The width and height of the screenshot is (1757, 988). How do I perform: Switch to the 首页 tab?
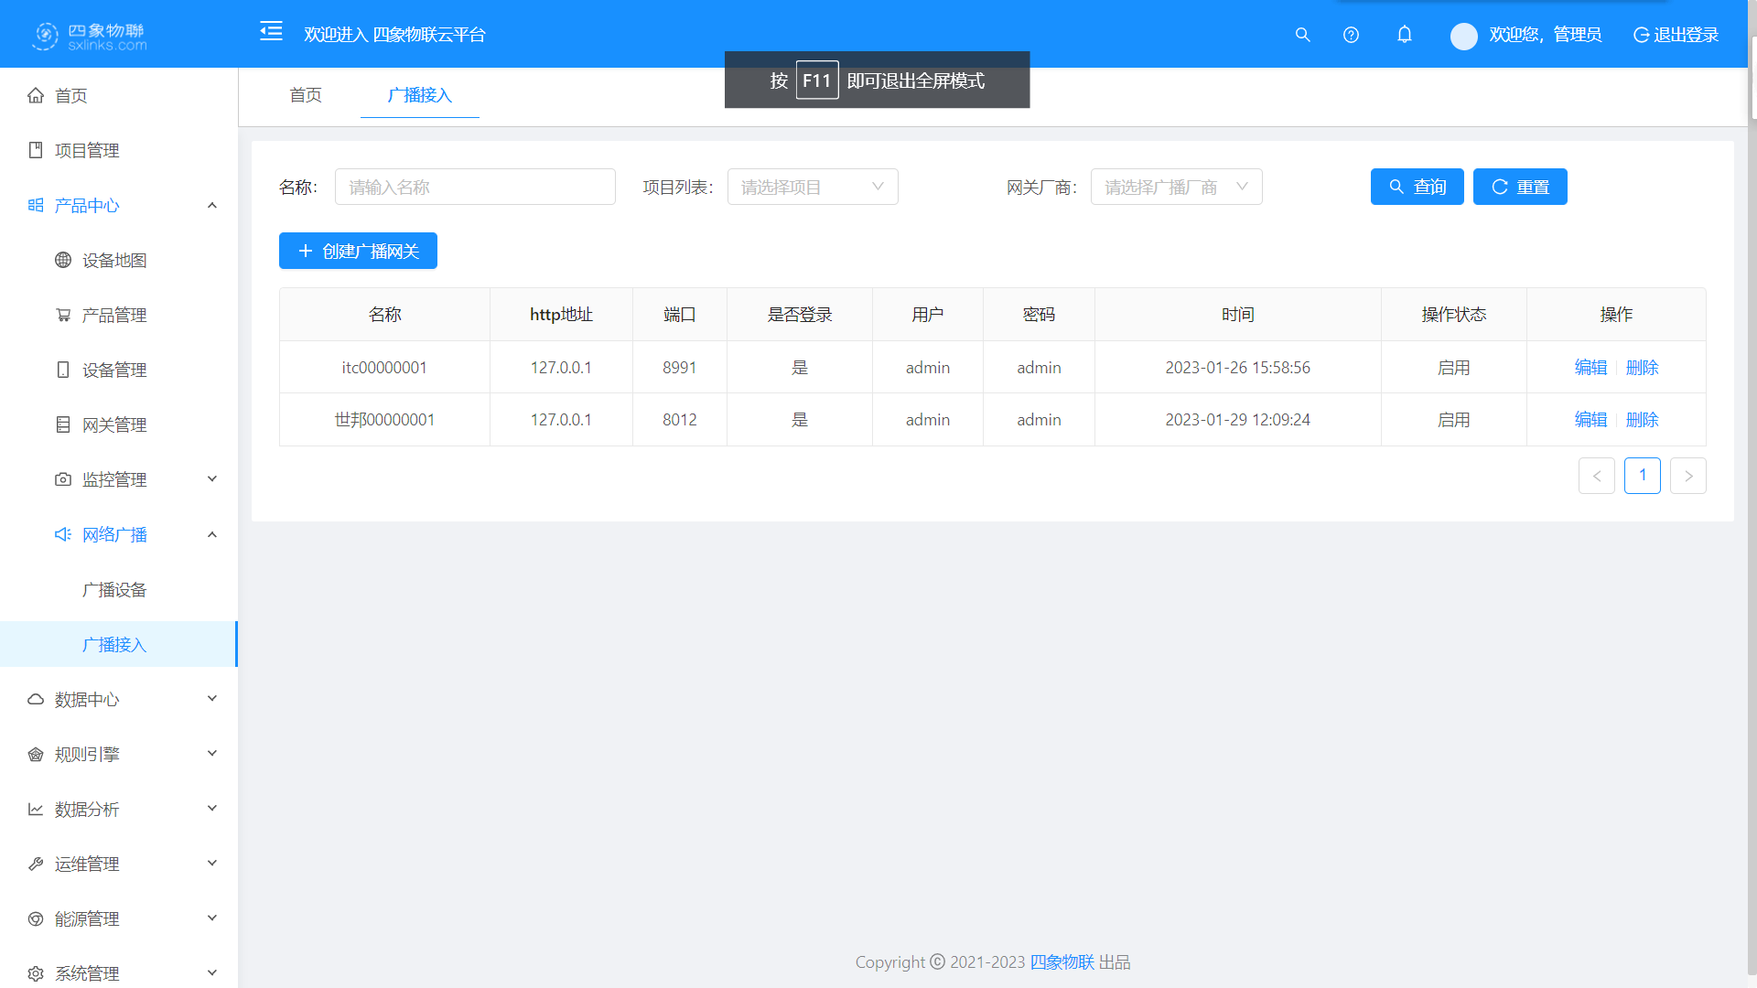point(306,95)
